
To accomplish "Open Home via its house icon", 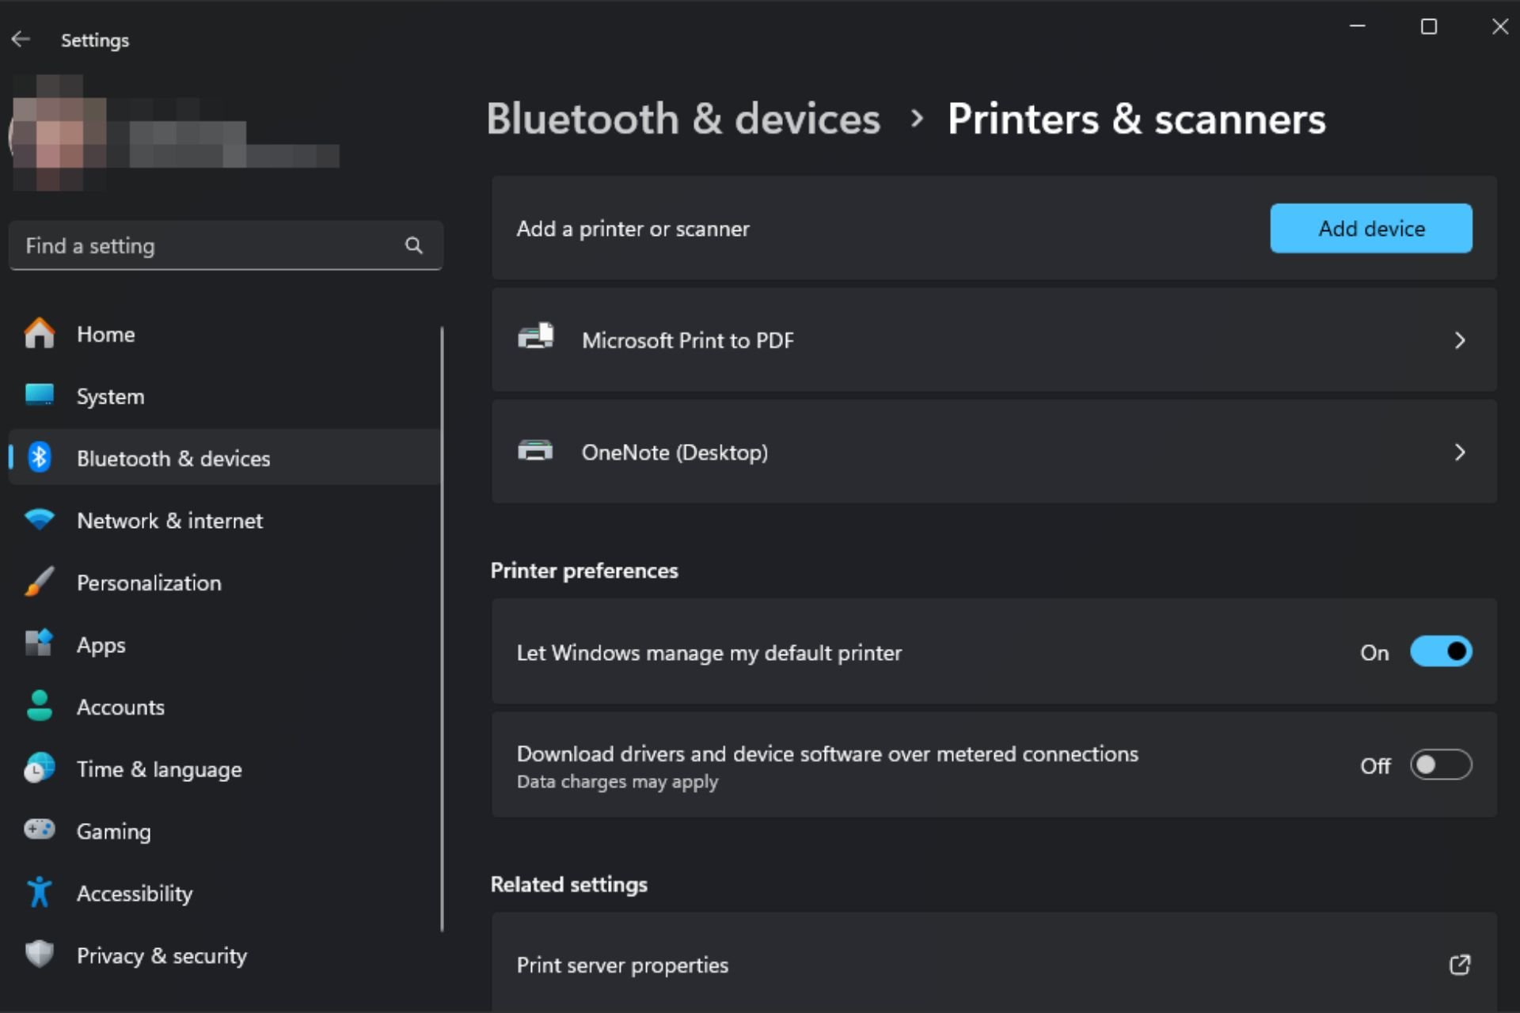I will [39, 333].
